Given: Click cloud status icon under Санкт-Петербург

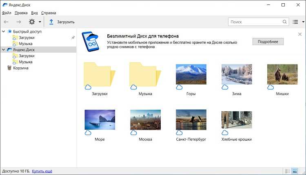Looking at the screenshot, I should pyautogui.click(x=180, y=133).
